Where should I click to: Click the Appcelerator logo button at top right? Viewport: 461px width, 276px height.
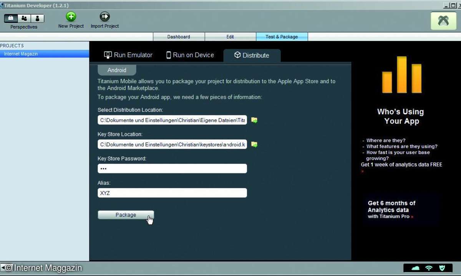point(443,21)
